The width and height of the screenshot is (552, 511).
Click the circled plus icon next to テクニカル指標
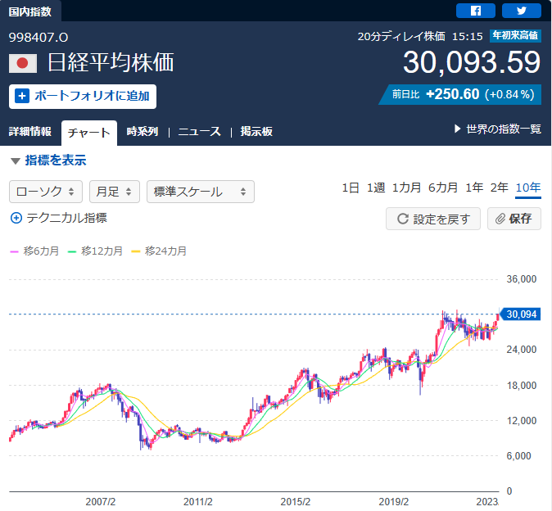tap(16, 218)
